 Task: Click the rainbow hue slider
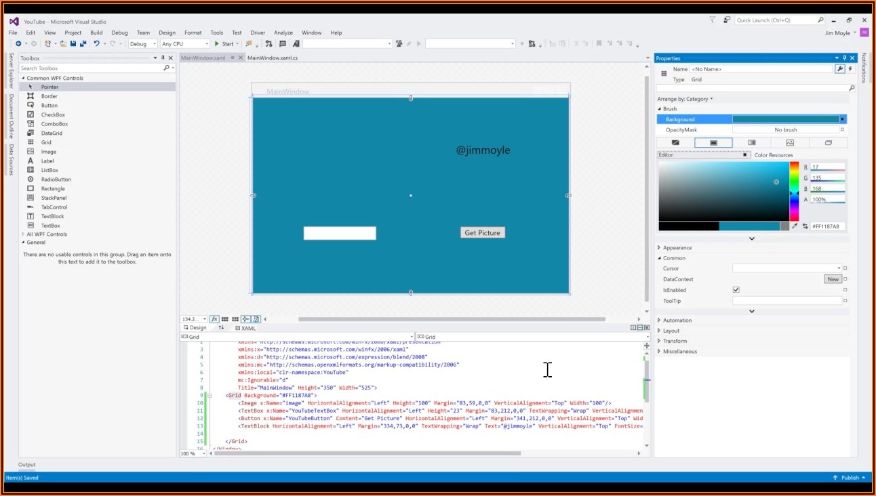coord(794,192)
